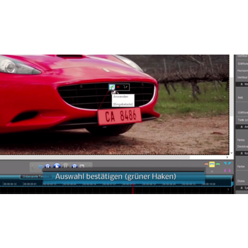Image resolution: width=248 pixels, height=248 pixels.
Task: Jump to the previous frame button
Action: (x=48, y=166)
